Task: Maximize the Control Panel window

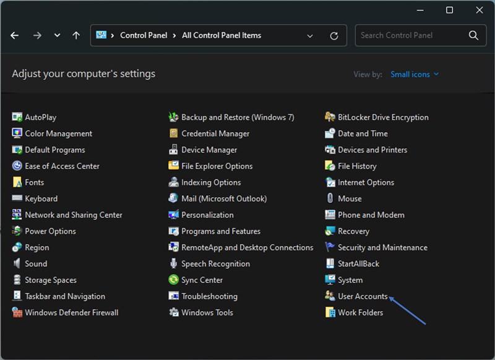Action: tap(450, 10)
